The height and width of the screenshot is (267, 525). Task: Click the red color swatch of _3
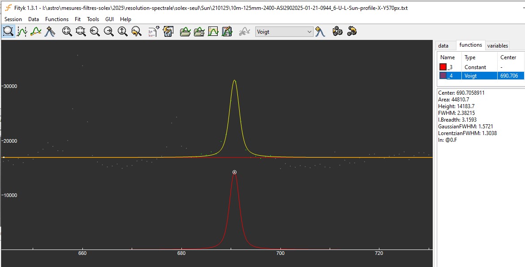443,67
